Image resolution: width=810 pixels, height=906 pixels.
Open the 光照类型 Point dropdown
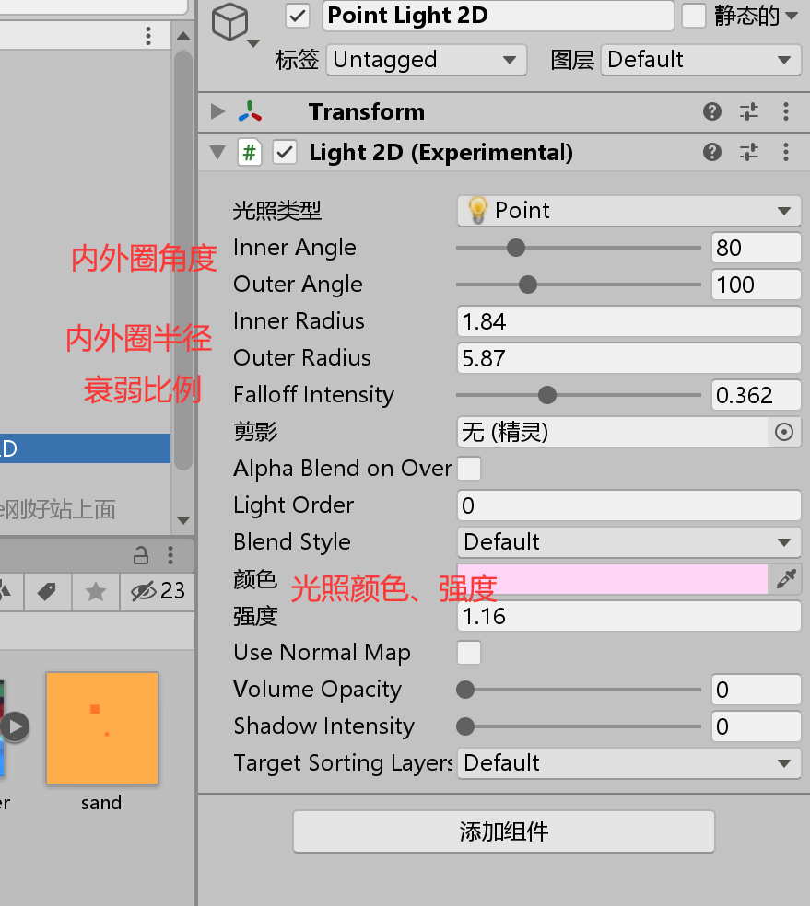click(628, 210)
